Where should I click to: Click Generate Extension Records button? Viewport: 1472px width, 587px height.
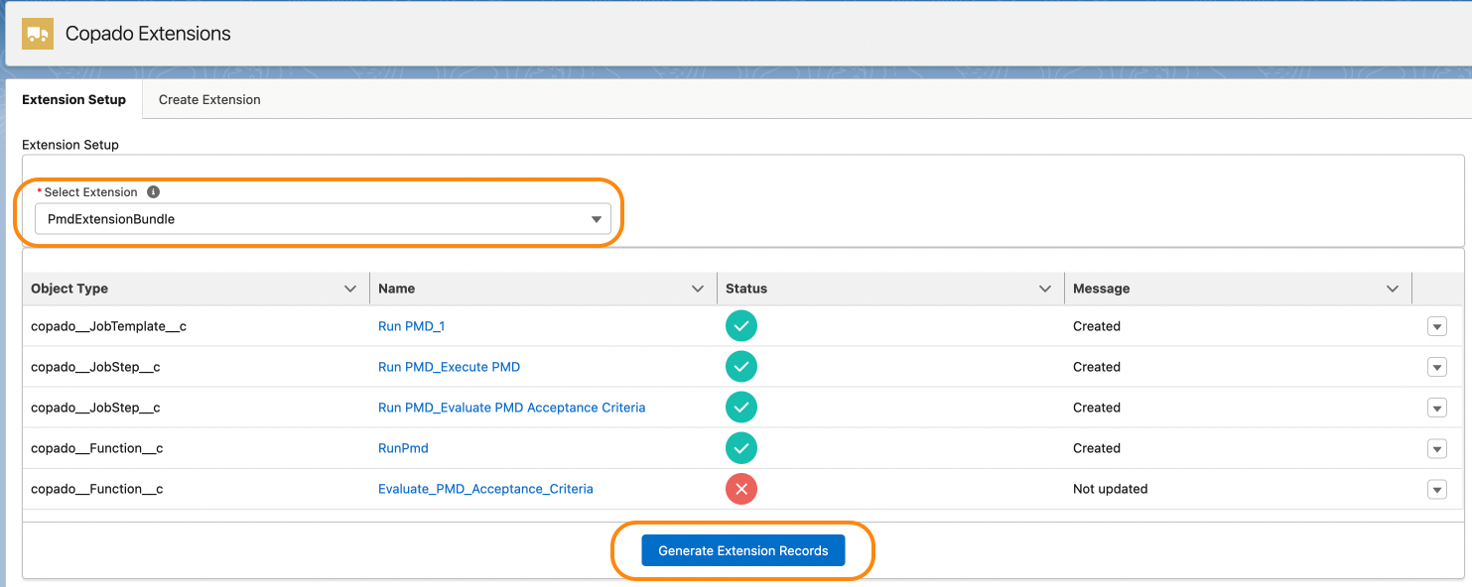742,551
